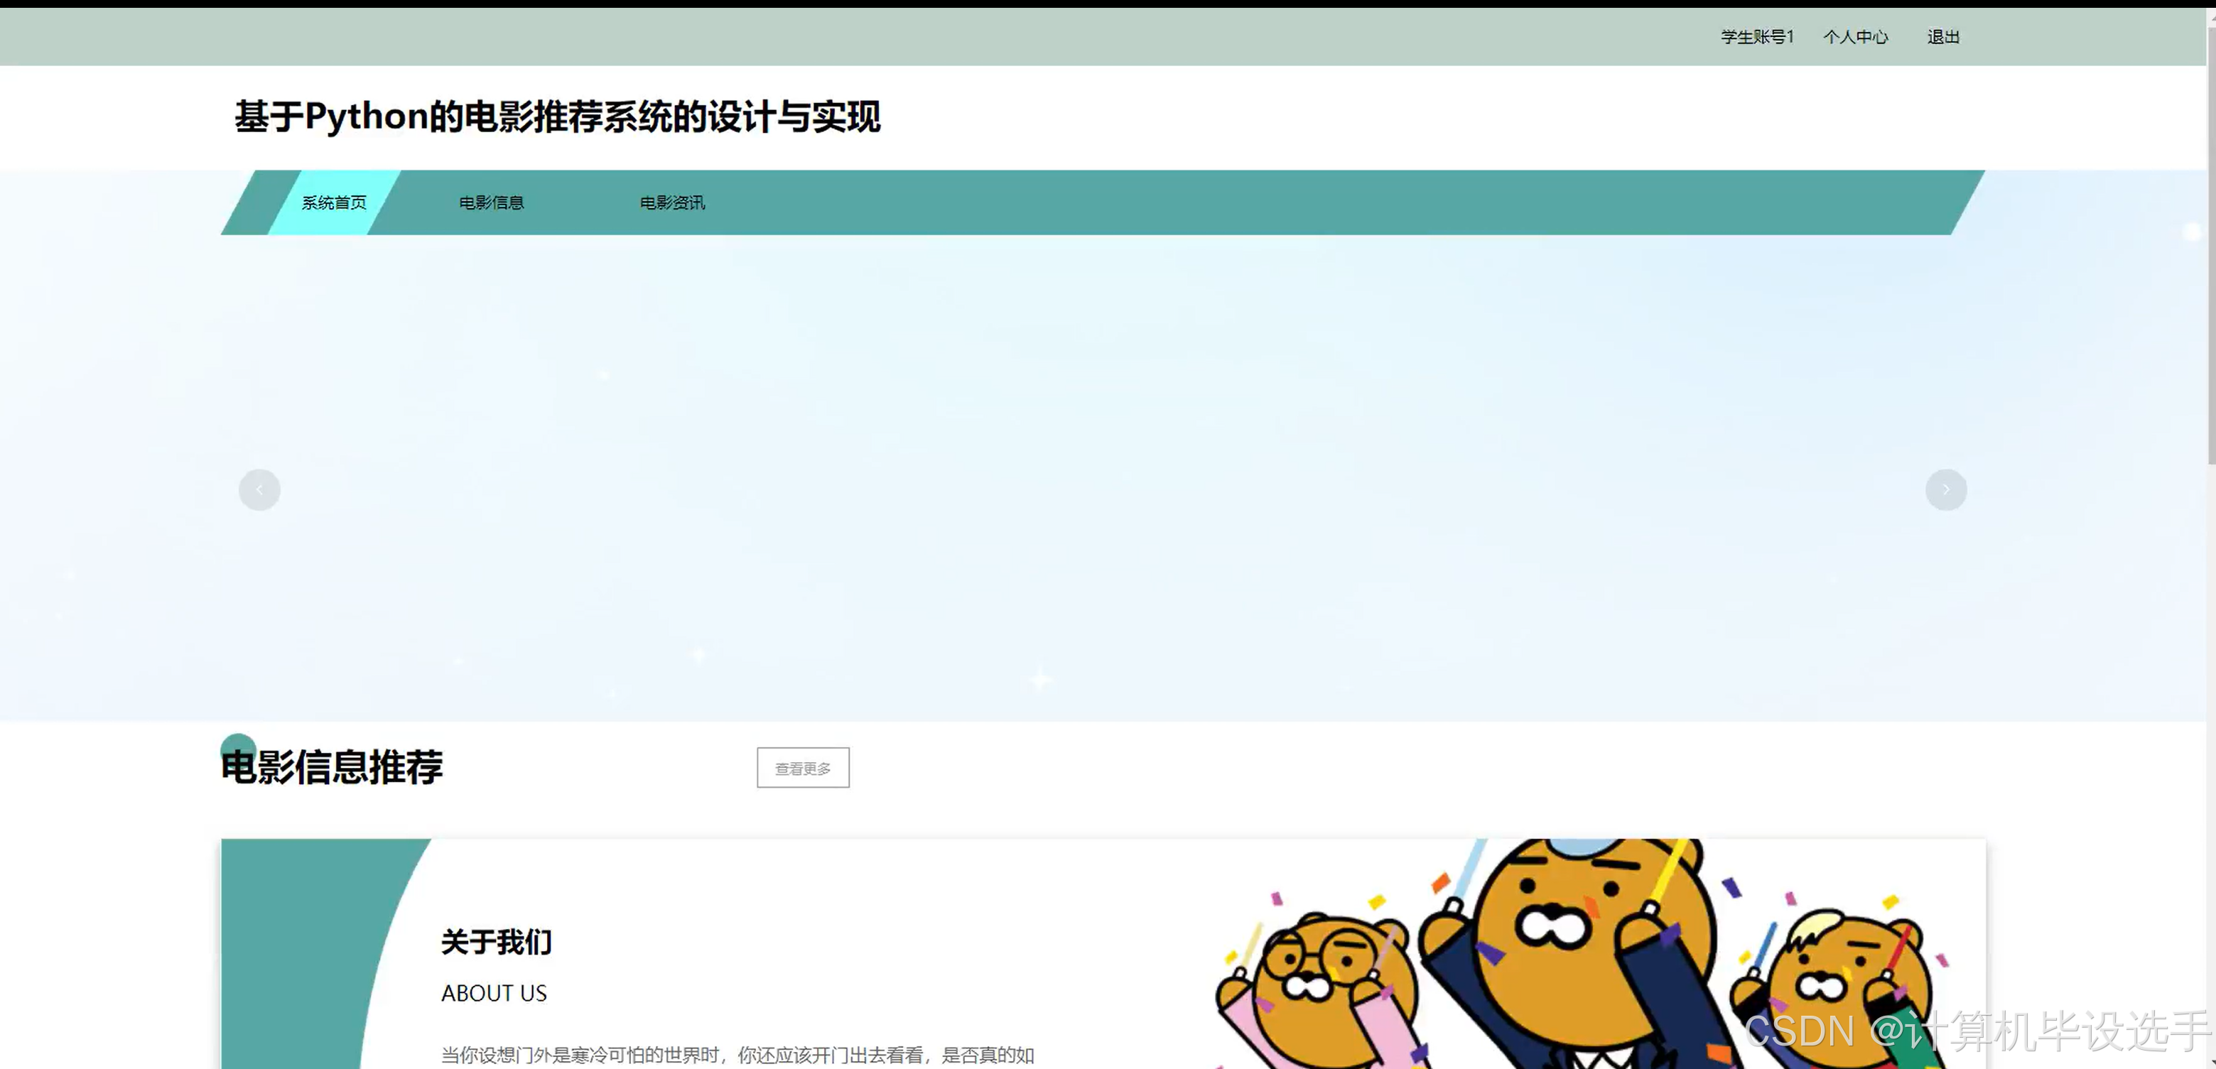Click the 学生账号1 account link
This screenshot has height=1069, width=2216.
[1756, 36]
